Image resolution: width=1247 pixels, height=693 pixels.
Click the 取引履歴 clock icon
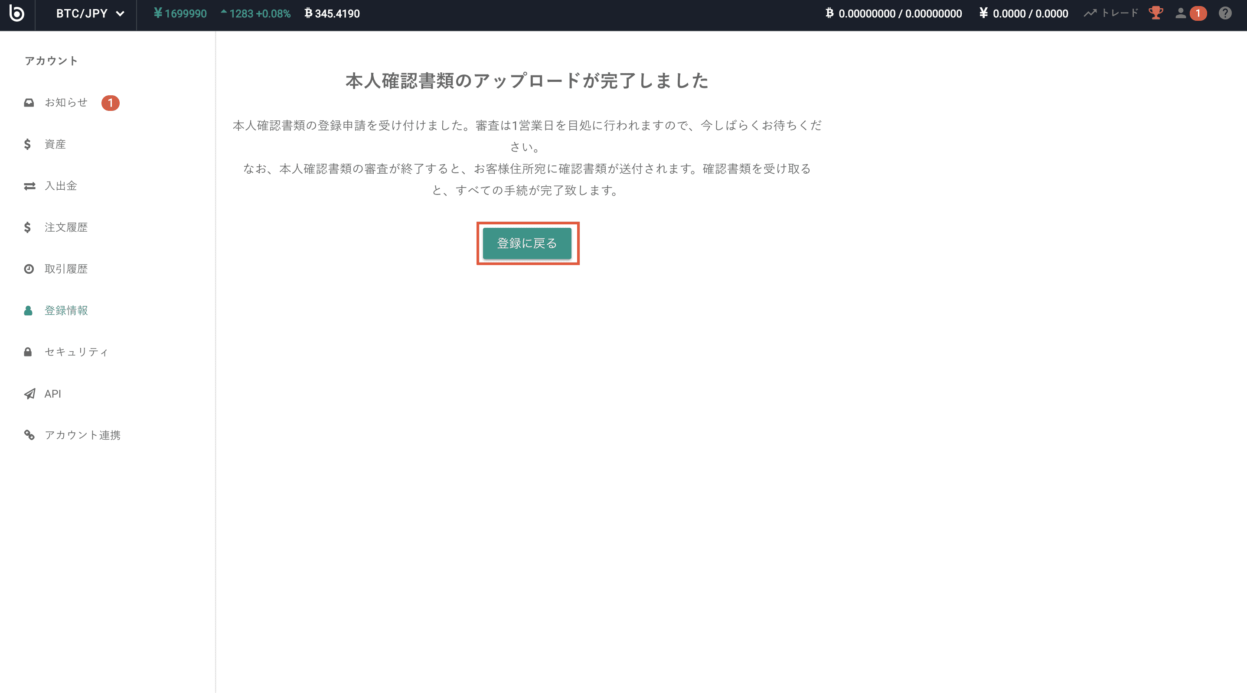click(29, 269)
